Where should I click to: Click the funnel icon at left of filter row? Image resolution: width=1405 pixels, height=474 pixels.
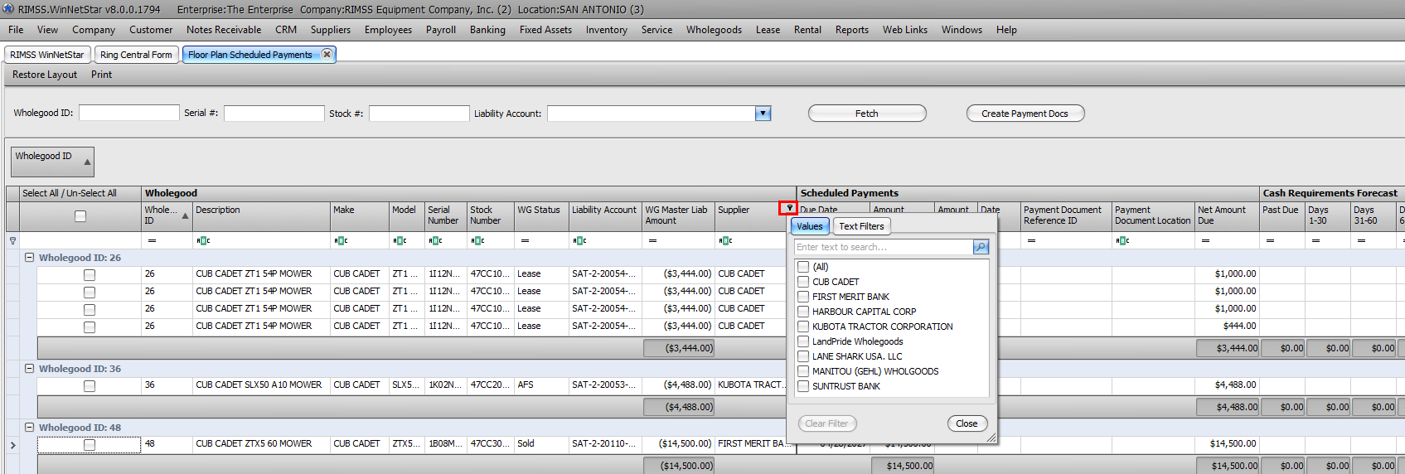click(x=12, y=240)
